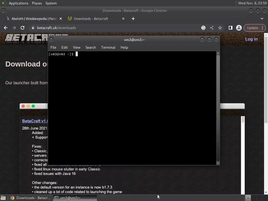Click terminal scrollbar up arrow
Image resolution: width=268 pixels, height=201 pixels.
coord(218,53)
